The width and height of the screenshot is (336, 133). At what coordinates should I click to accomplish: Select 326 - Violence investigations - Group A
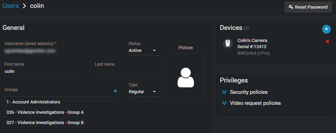45,112
